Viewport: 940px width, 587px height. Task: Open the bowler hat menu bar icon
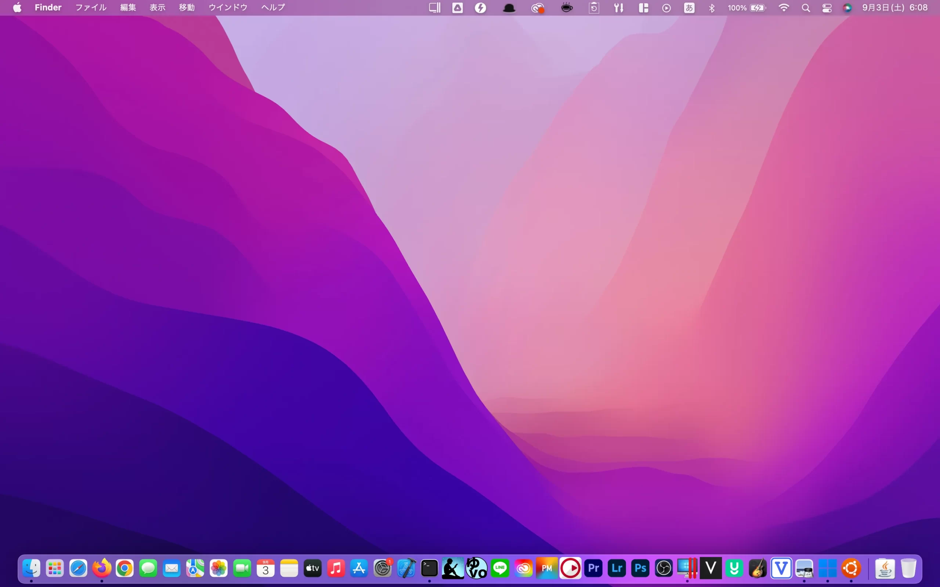tap(509, 8)
